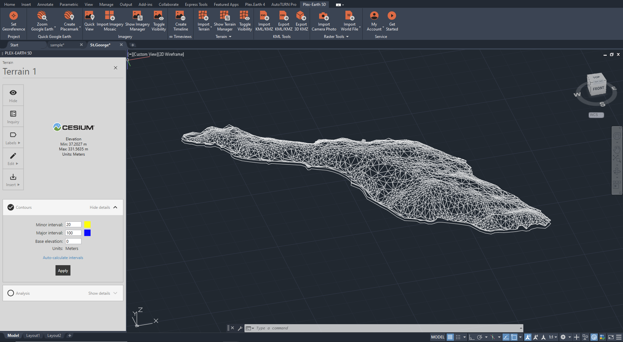Open the Raster Tools panel dropdown
This screenshot has width=623, height=342.
click(347, 37)
